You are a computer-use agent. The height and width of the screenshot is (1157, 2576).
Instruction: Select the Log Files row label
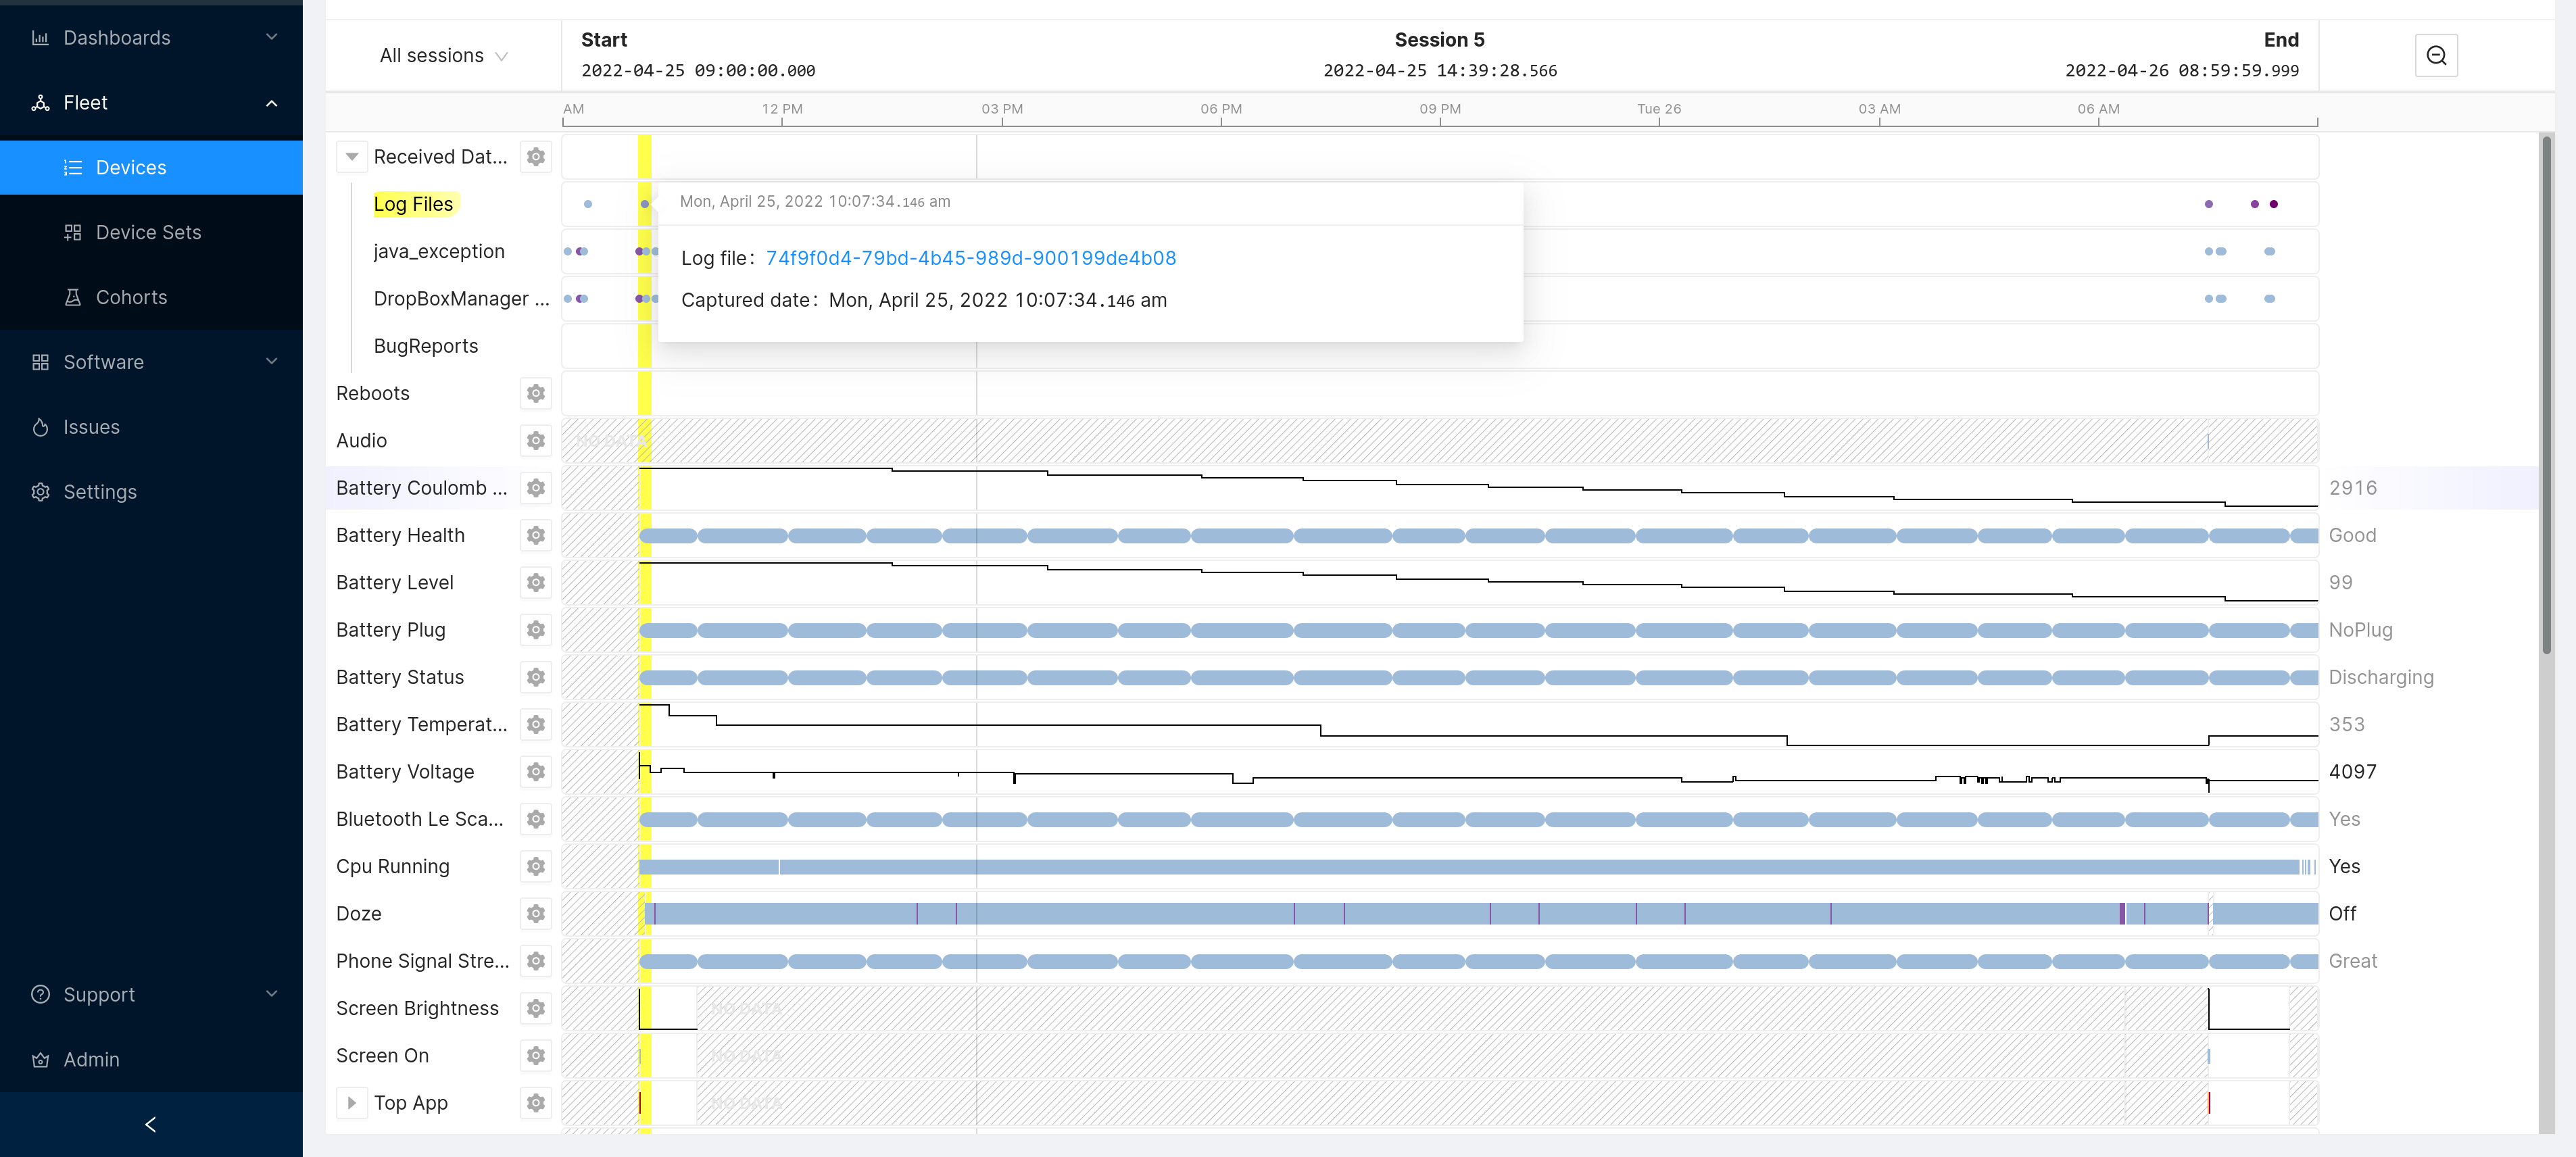[x=413, y=204]
